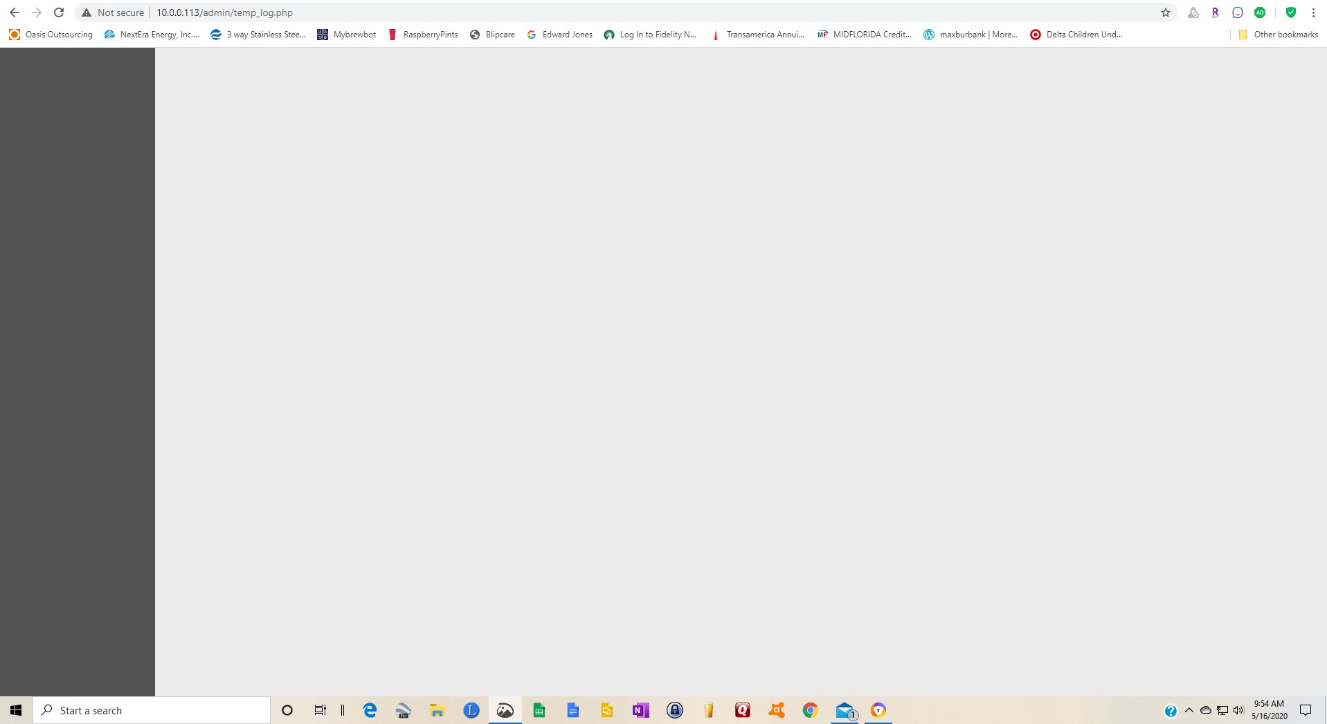Switch to Google Chrome on taskbar
Screen dimensions: 1327x724
point(811,710)
